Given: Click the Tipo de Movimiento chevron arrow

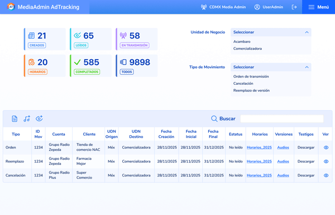Looking at the screenshot, I should (307, 67).
